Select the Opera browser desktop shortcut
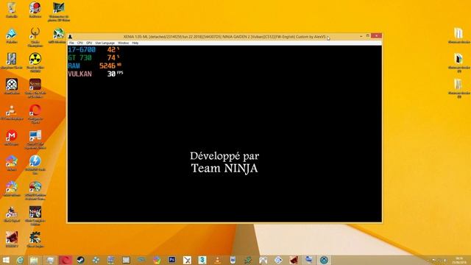Image resolution: width=471 pixels, height=265 pixels. click(35, 113)
